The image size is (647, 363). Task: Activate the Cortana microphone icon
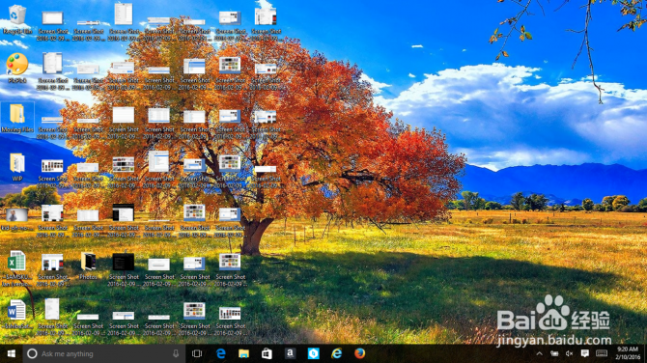176,353
